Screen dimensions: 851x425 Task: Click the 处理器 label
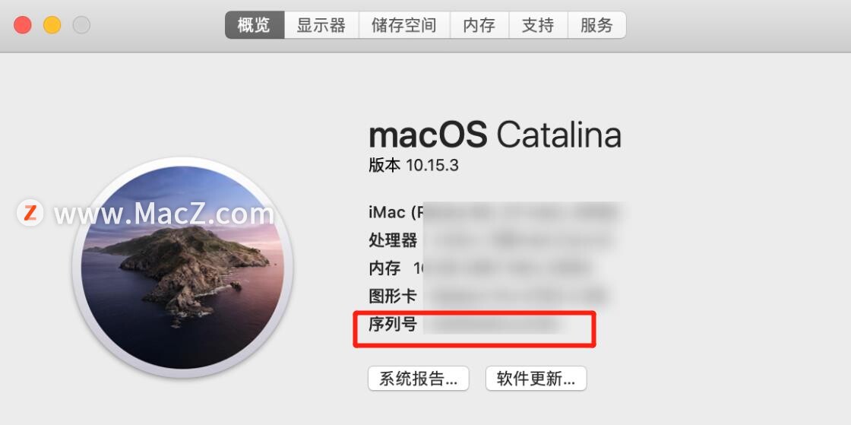393,240
